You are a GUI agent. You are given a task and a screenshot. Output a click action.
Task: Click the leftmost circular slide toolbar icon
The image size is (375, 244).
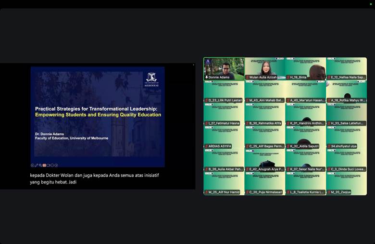coord(33,165)
